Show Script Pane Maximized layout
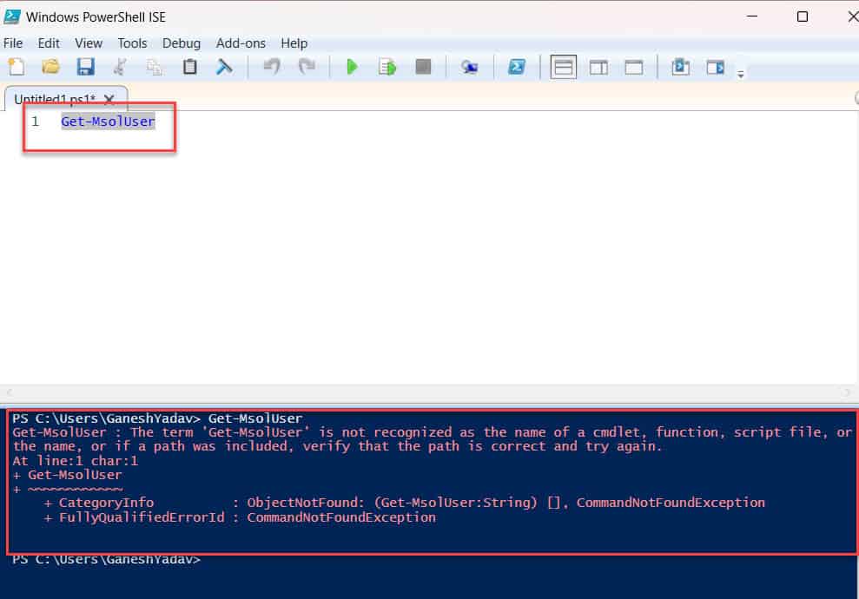This screenshot has height=599, width=859. tap(634, 68)
